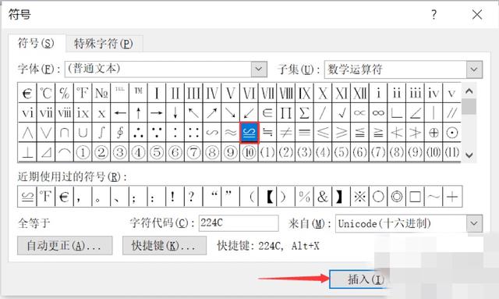Choose the summation ∑ symbol
The image size is (499, 299).
(x=304, y=113)
